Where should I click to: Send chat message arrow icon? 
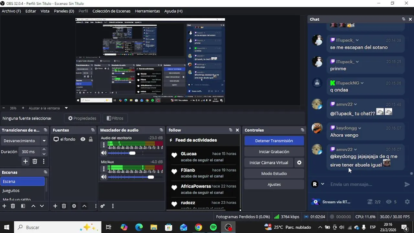pyautogui.click(x=407, y=184)
